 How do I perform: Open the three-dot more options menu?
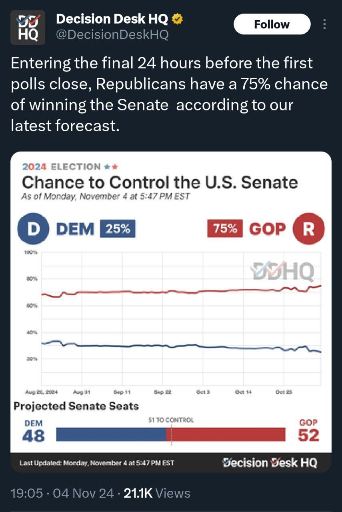pyautogui.click(x=324, y=24)
